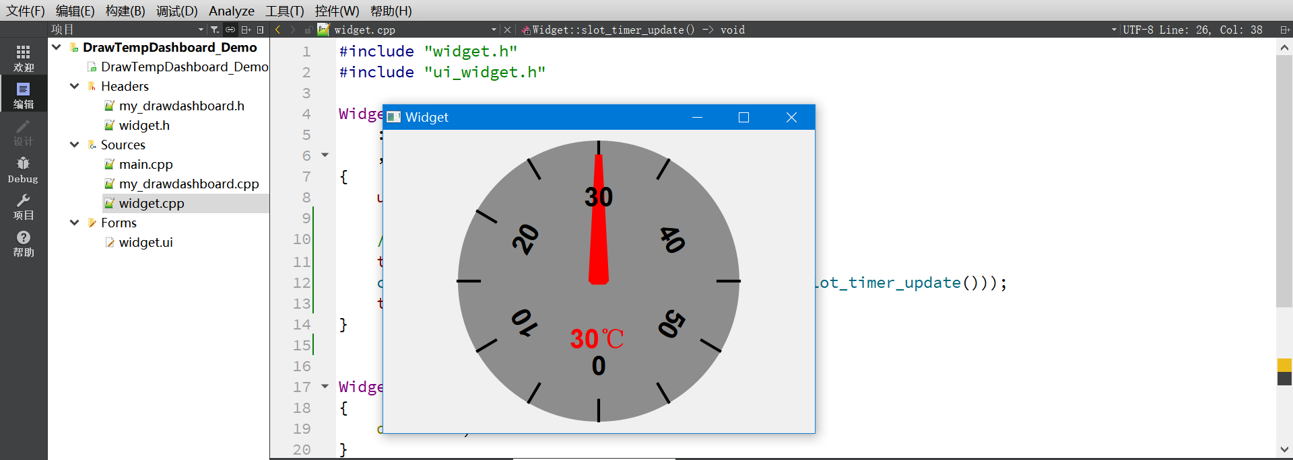
Task: Click the "ui_widget.h" include string
Action: point(485,72)
